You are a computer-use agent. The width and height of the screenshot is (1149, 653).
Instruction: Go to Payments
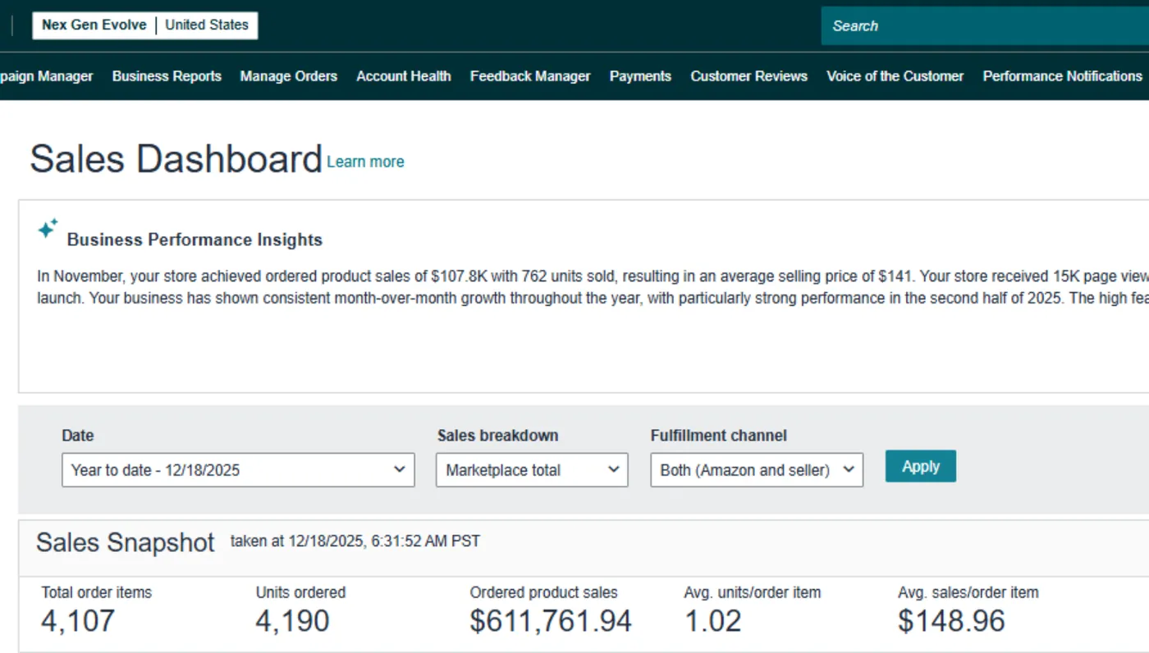[640, 76]
